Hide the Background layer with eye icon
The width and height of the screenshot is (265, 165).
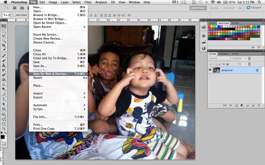click(x=210, y=70)
